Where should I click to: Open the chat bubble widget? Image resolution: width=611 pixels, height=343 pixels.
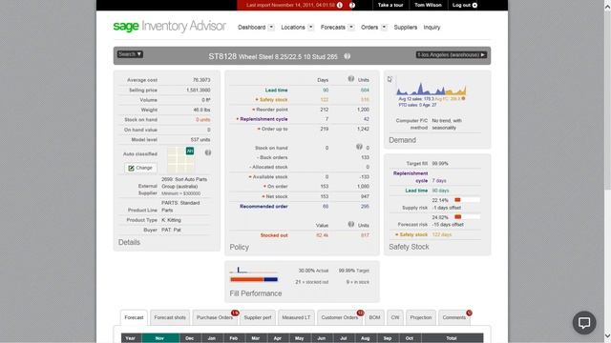[x=584, y=322]
